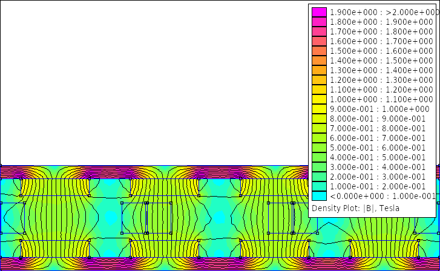Click the 4.000e-001 : 5.000e-001 legend swatch
The width and height of the screenshot is (440, 271).
pyautogui.click(x=319, y=157)
